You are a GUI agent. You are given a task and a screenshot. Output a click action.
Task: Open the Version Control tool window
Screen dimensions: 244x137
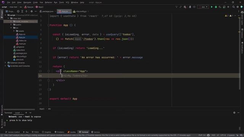tap(13, 132)
